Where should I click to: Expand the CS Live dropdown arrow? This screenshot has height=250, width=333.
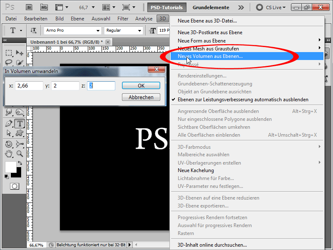pyautogui.click(x=284, y=7)
